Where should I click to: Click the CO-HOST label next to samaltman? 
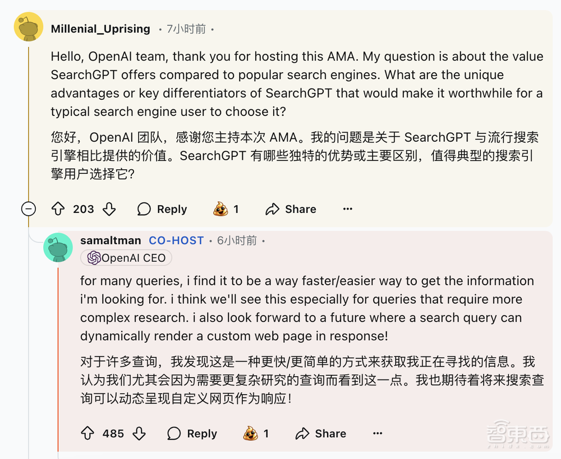pyautogui.click(x=176, y=240)
